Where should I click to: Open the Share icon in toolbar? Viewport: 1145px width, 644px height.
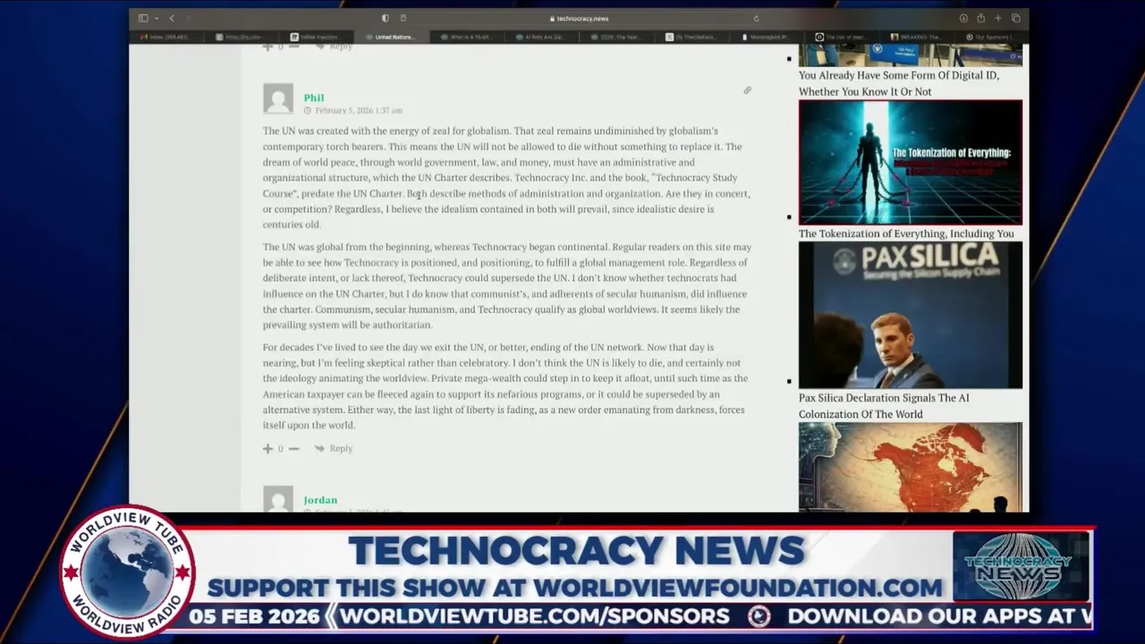980,18
